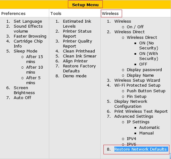Click Set Language in Preferences

click(28, 21)
